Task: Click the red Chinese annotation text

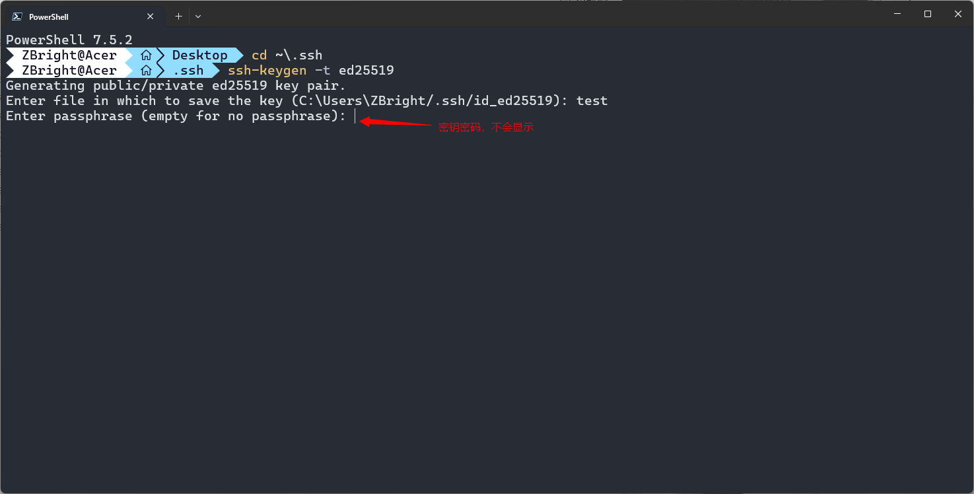Action: point(486,127)
